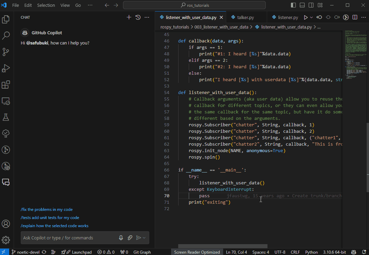Click the GitLens file annotations icon
Image resolution: width=369 pixels, height=255 pixels.
point(346,17)
